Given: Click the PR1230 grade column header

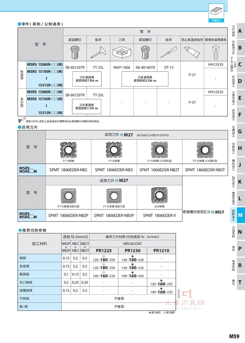Looking at the screenshot, I should (x=133, y=251).
